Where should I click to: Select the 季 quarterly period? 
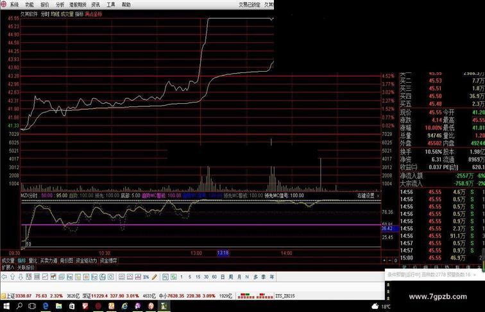point(263,277)
